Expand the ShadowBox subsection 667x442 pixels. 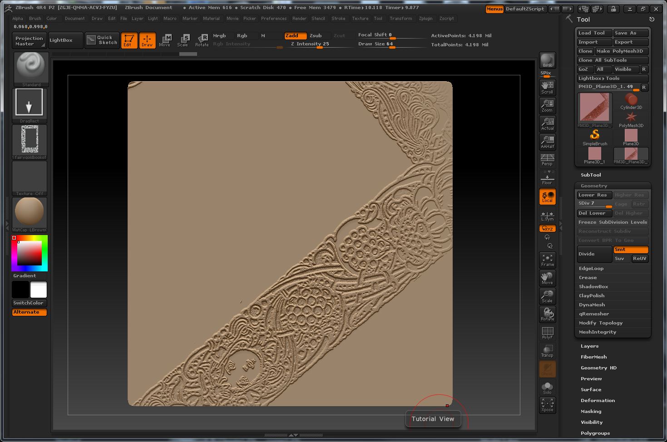593,286
